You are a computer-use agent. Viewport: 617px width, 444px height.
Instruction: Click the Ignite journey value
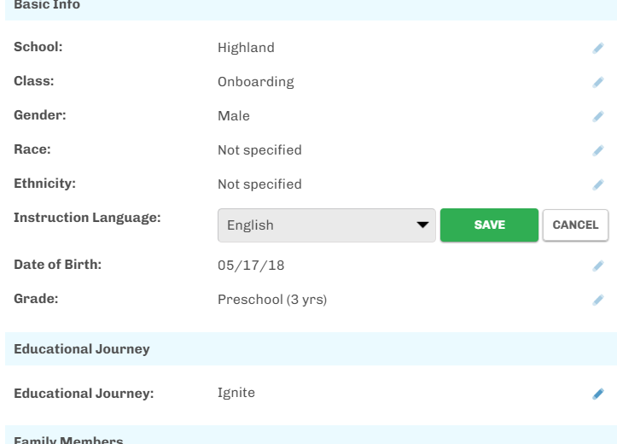[236, 393]
